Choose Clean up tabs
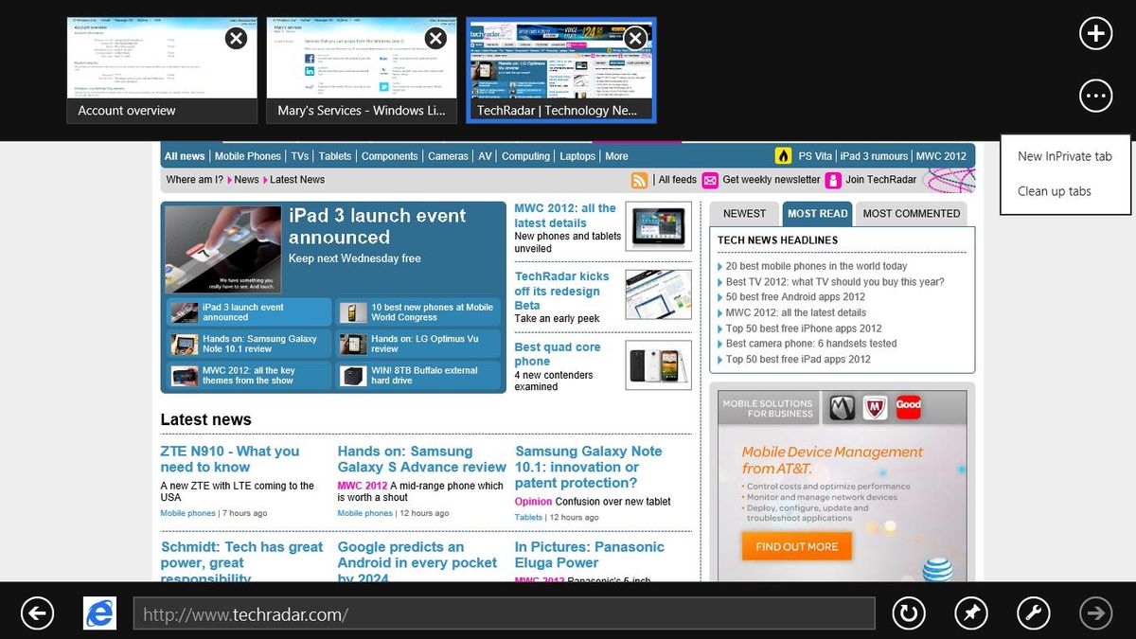The height and width of the screenshot is (639, 1136). click(x=1054, y=190)
